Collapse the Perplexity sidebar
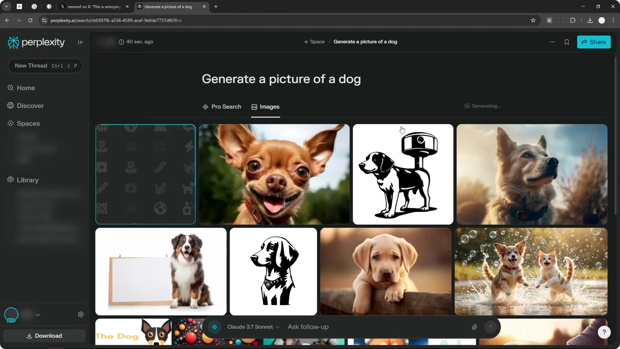Image resolution: width=620 pixels, height=349 pixels. coord(80,42)
